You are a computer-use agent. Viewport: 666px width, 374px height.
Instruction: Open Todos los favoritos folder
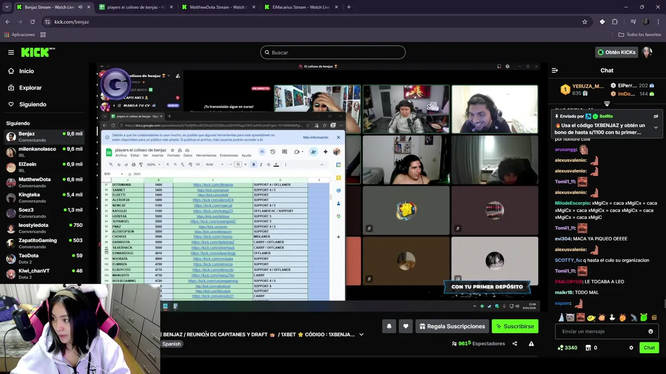(639, 35)
